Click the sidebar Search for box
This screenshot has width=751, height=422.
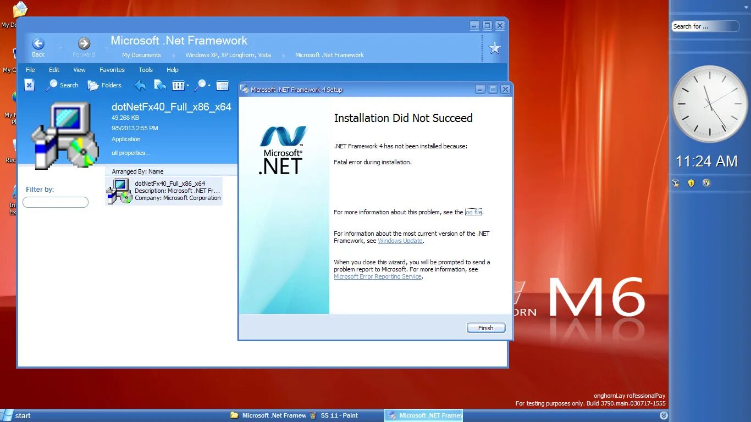(x=705, y=26)
